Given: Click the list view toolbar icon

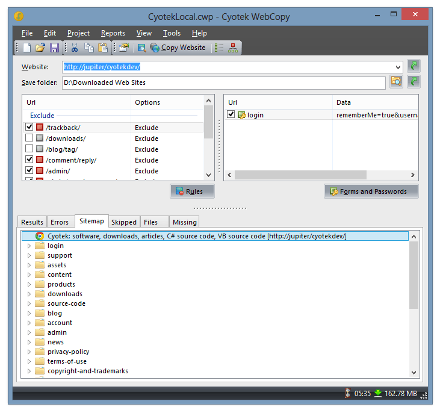Looking at the screenshot, I should point(219,48).
